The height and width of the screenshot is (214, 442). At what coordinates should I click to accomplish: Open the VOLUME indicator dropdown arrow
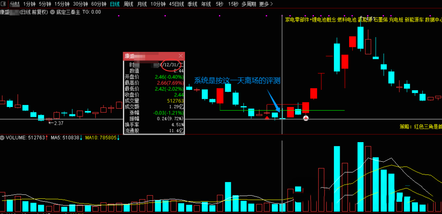pos(2,138)
